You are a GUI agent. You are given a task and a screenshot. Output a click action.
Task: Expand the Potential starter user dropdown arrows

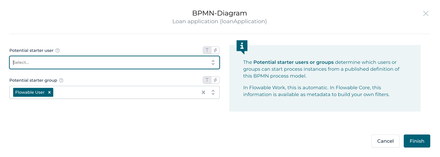213,62
